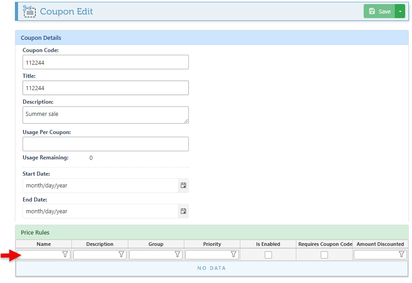412x283 pixels.
Task: Toggle the Requires Coupon Code checkbox
Action: click(x=324, y=255)
